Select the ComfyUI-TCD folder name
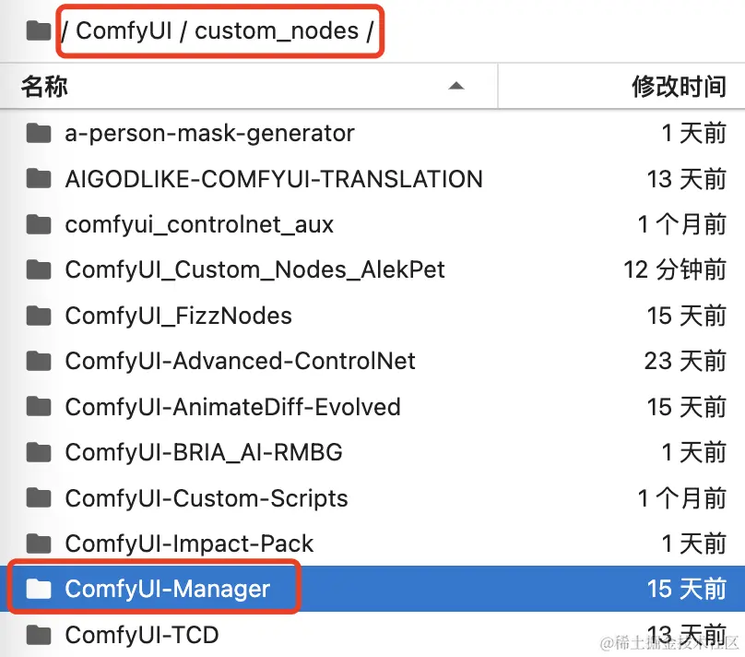The width and height of the screenshot is (745, 657). tap(142, 635)
